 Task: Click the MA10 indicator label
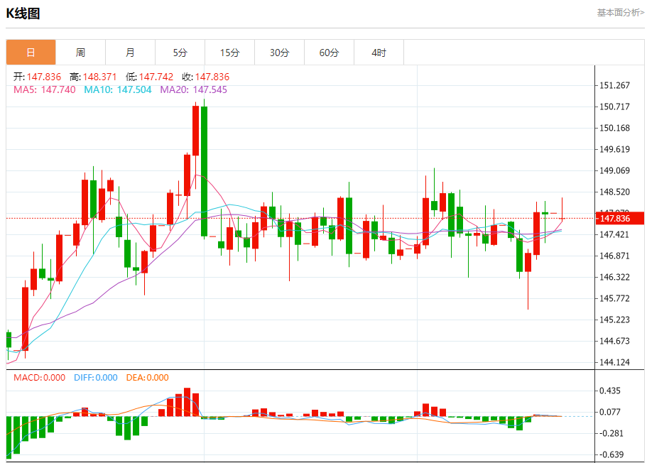[117, 89]
